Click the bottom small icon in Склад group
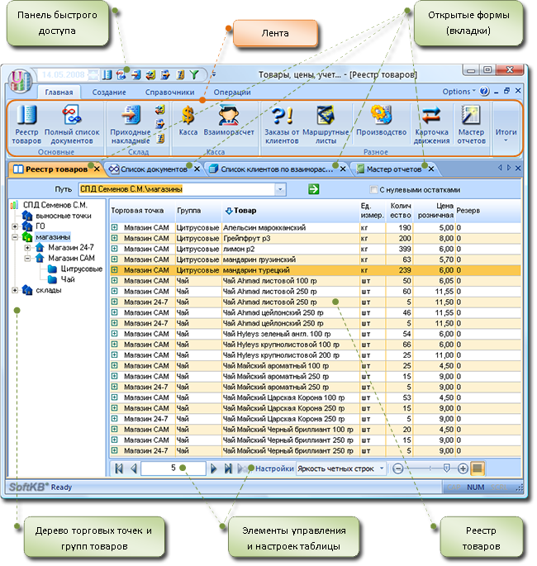Screen dimensions: 537x566 pos(160,139)
